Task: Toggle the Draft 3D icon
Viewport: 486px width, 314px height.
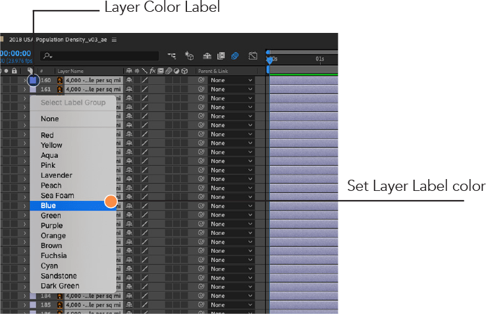Action: (x=190, y=56)
